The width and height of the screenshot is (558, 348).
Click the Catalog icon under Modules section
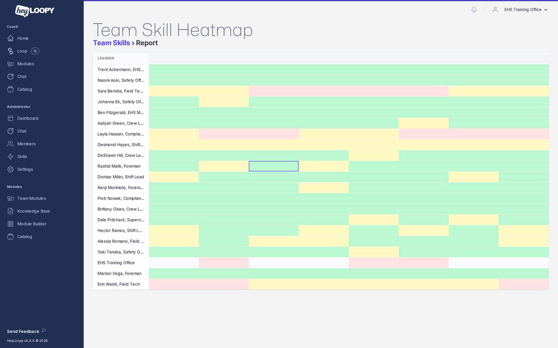[10, 237]
